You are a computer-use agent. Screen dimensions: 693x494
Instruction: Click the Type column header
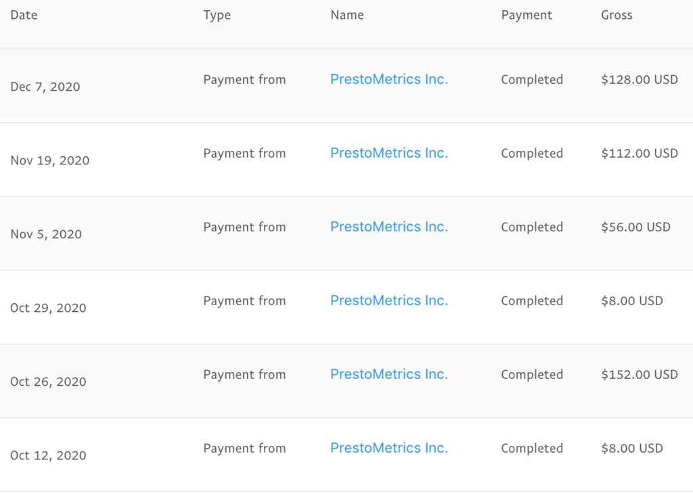pyautogui.click(x=217, y=16)
